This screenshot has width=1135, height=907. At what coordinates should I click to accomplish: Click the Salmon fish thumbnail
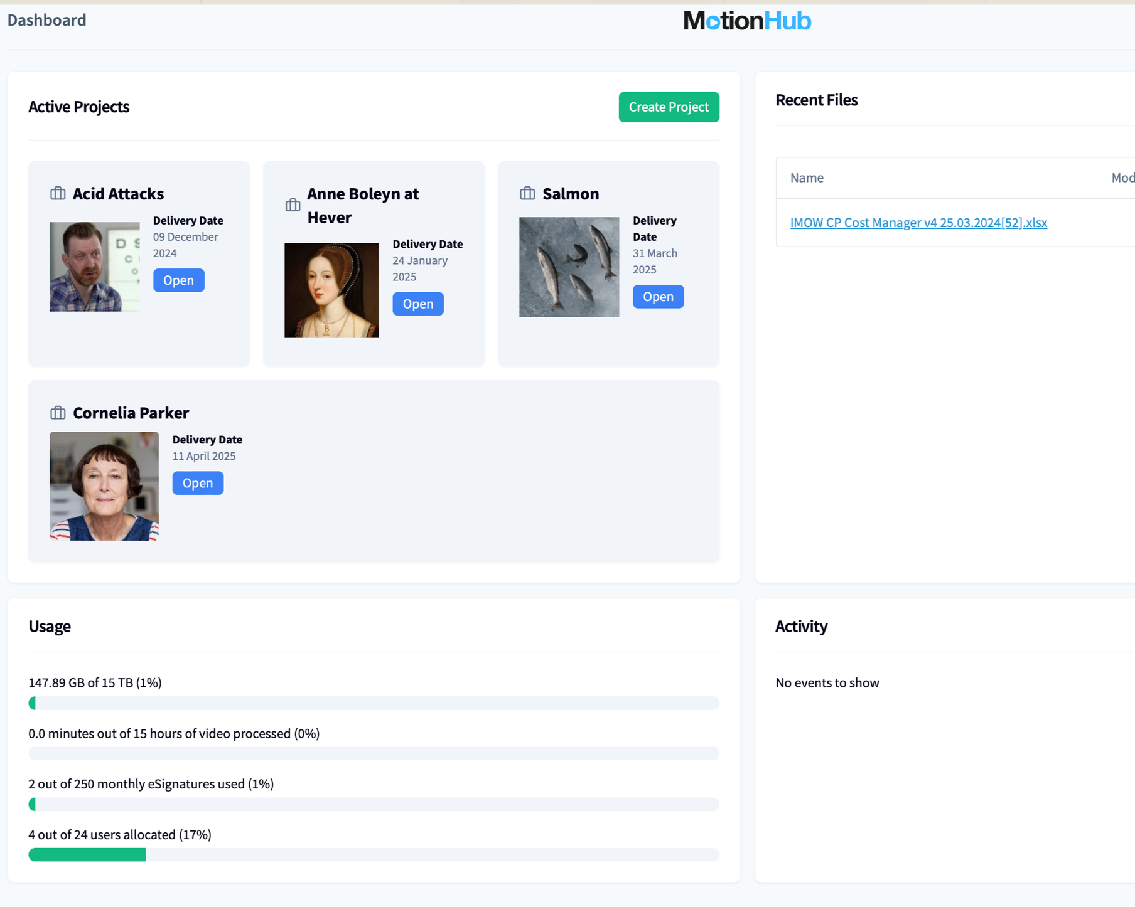click(x=569, y=267)
